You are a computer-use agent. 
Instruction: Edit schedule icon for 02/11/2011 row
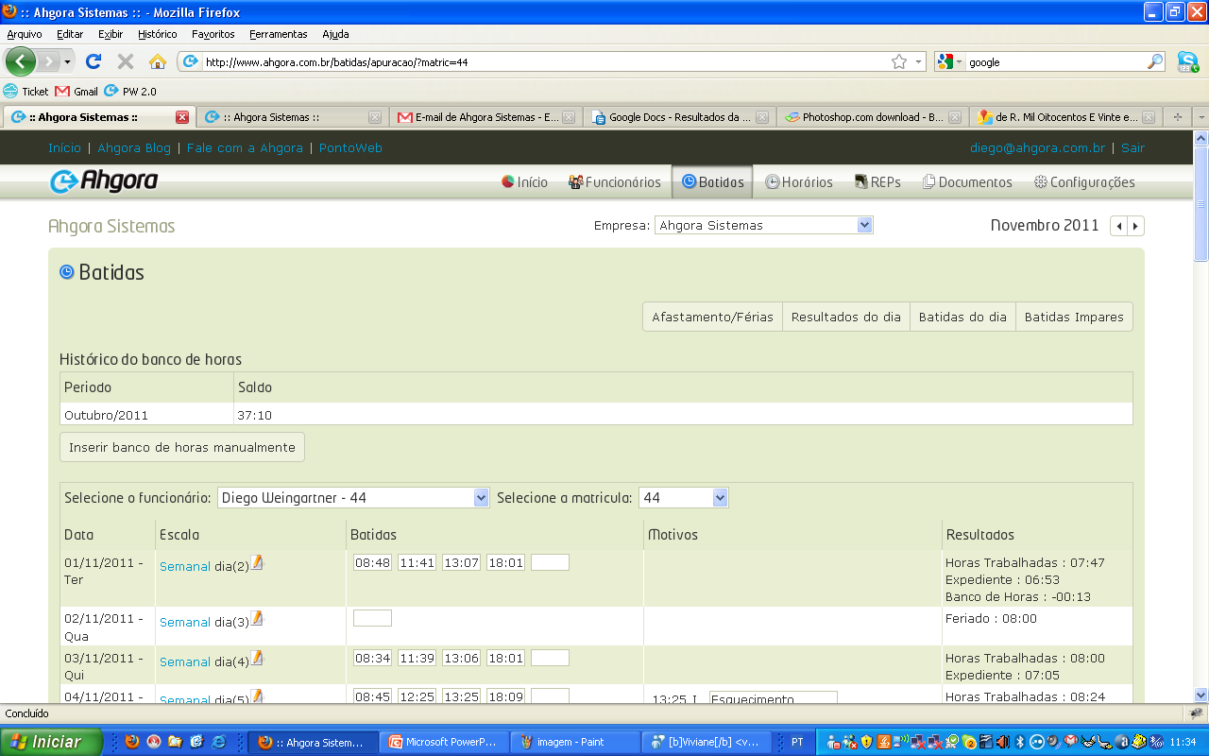pos(257,619)
